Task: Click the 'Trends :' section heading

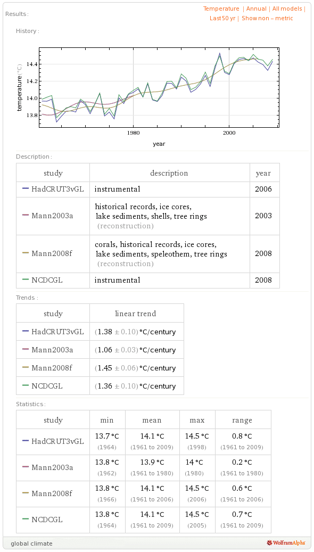Action: tap(27, 298)
